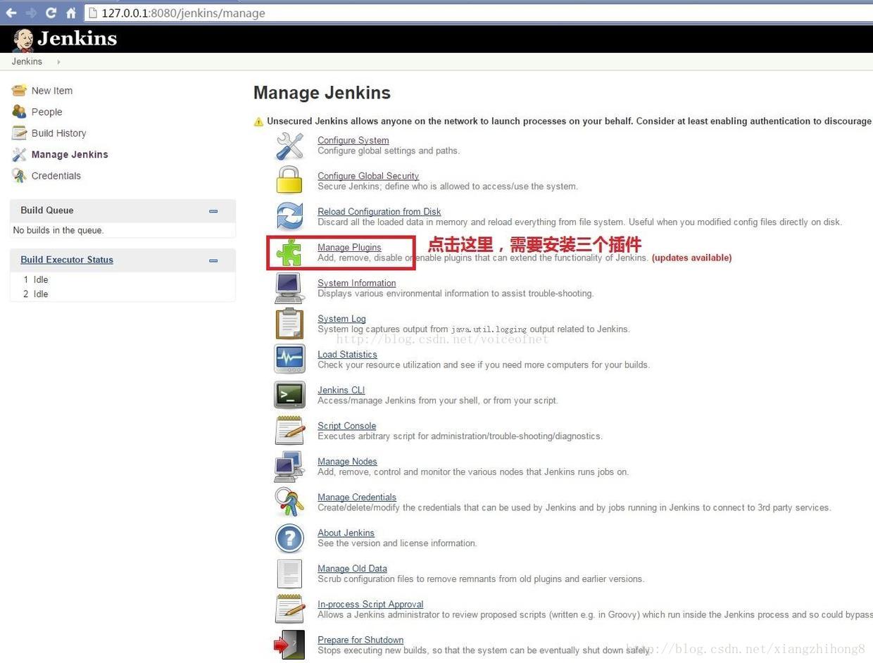The height and width of the screenshot is (663, 873).
Task: Open Reload Configuration from Disk link
Action: (379, 211)
